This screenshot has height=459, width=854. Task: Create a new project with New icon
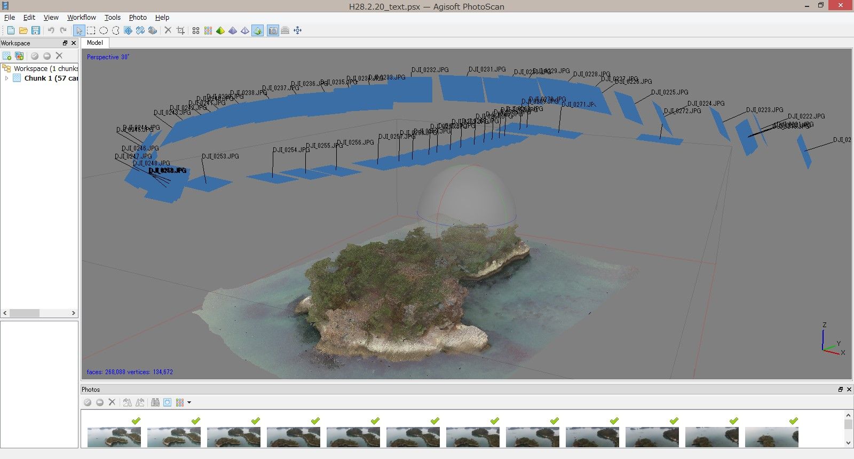(x=11, y=30)
